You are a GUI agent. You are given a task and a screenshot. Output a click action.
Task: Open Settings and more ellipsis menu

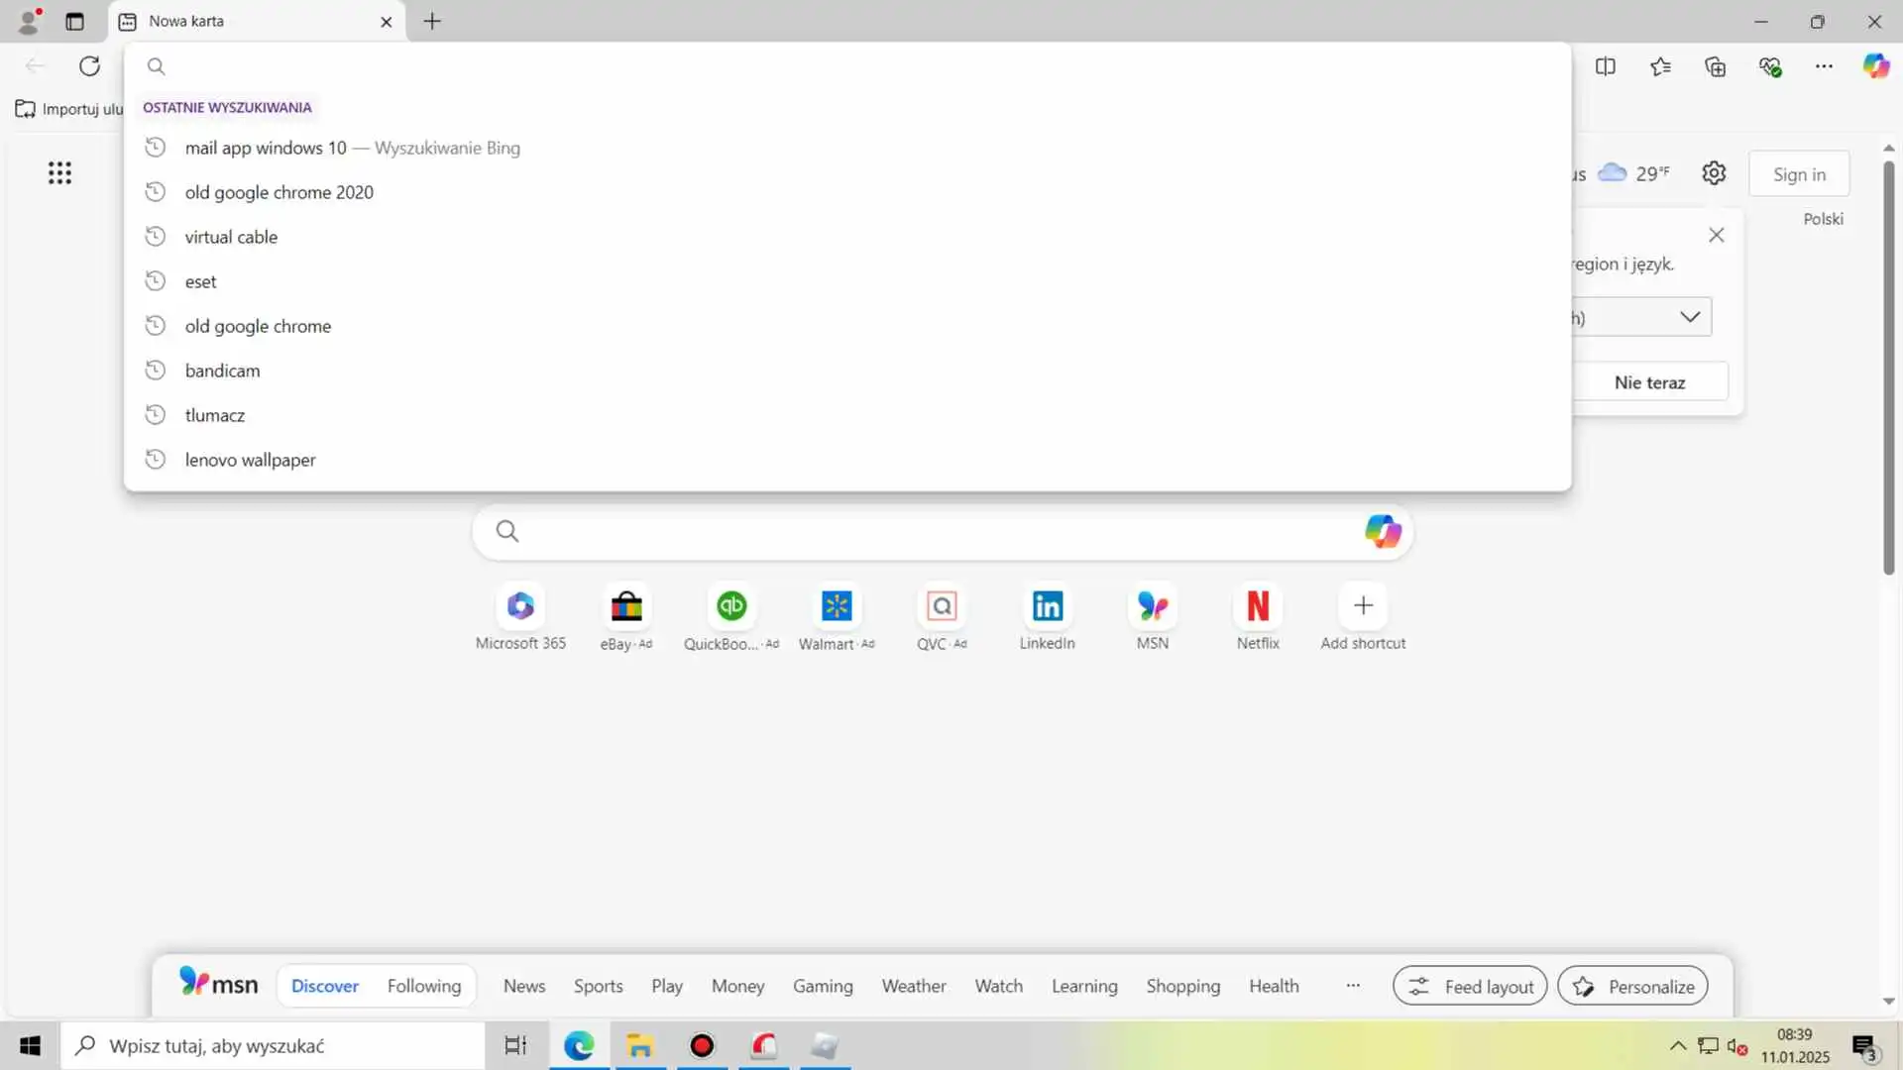1824,66
